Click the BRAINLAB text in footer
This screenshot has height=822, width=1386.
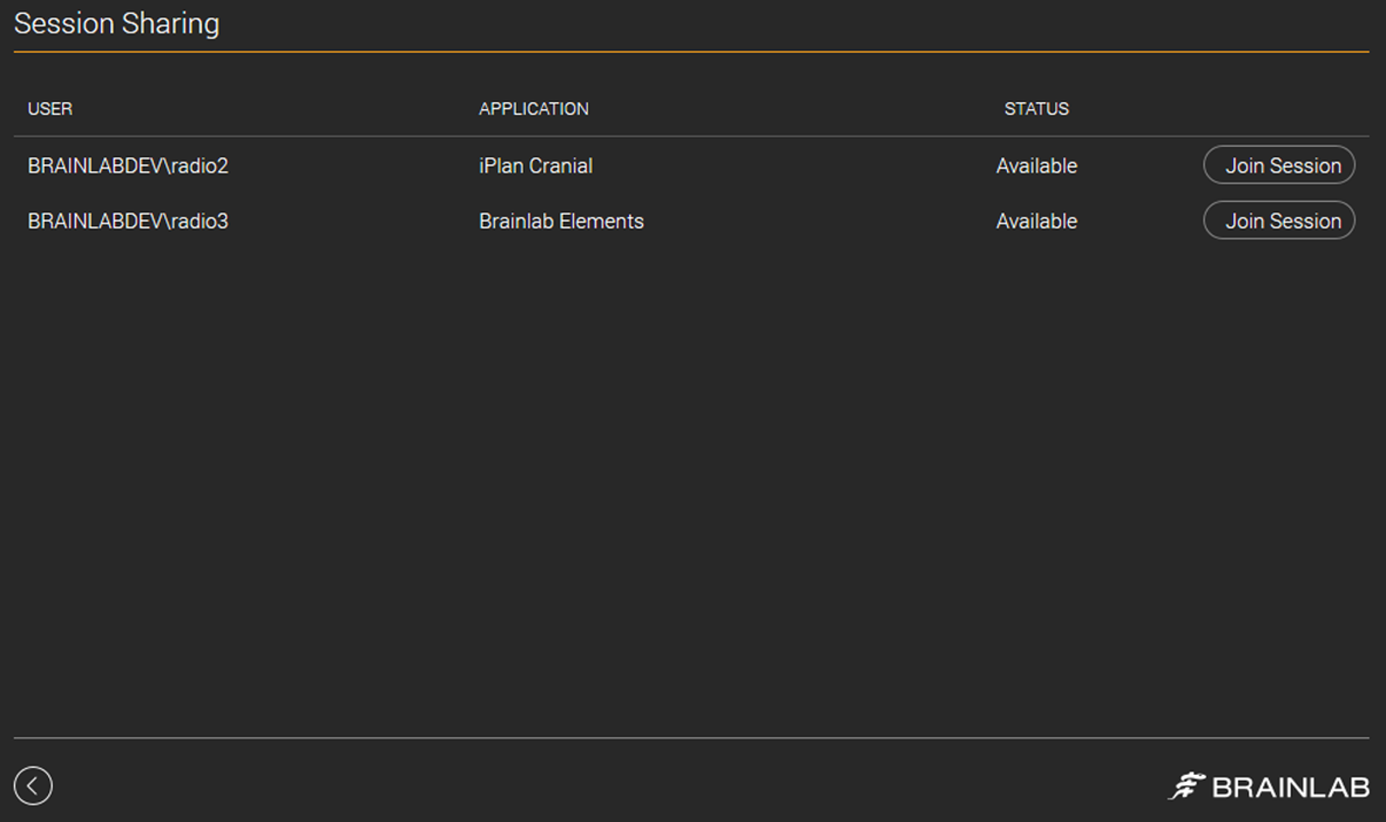click(1291, 788)
